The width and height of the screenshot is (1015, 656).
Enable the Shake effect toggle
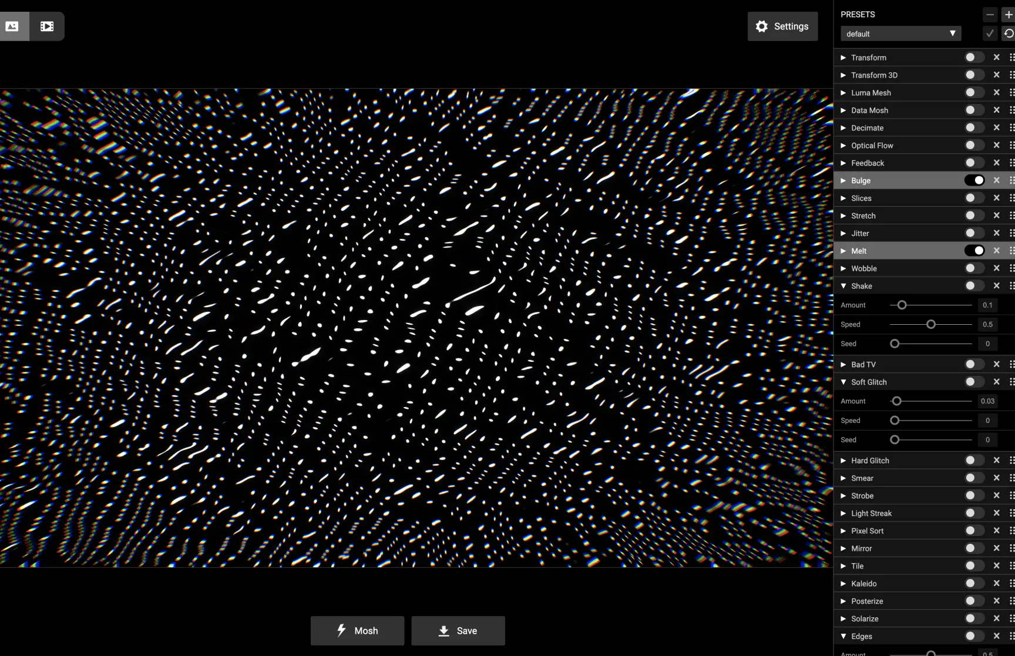point(974,287)
